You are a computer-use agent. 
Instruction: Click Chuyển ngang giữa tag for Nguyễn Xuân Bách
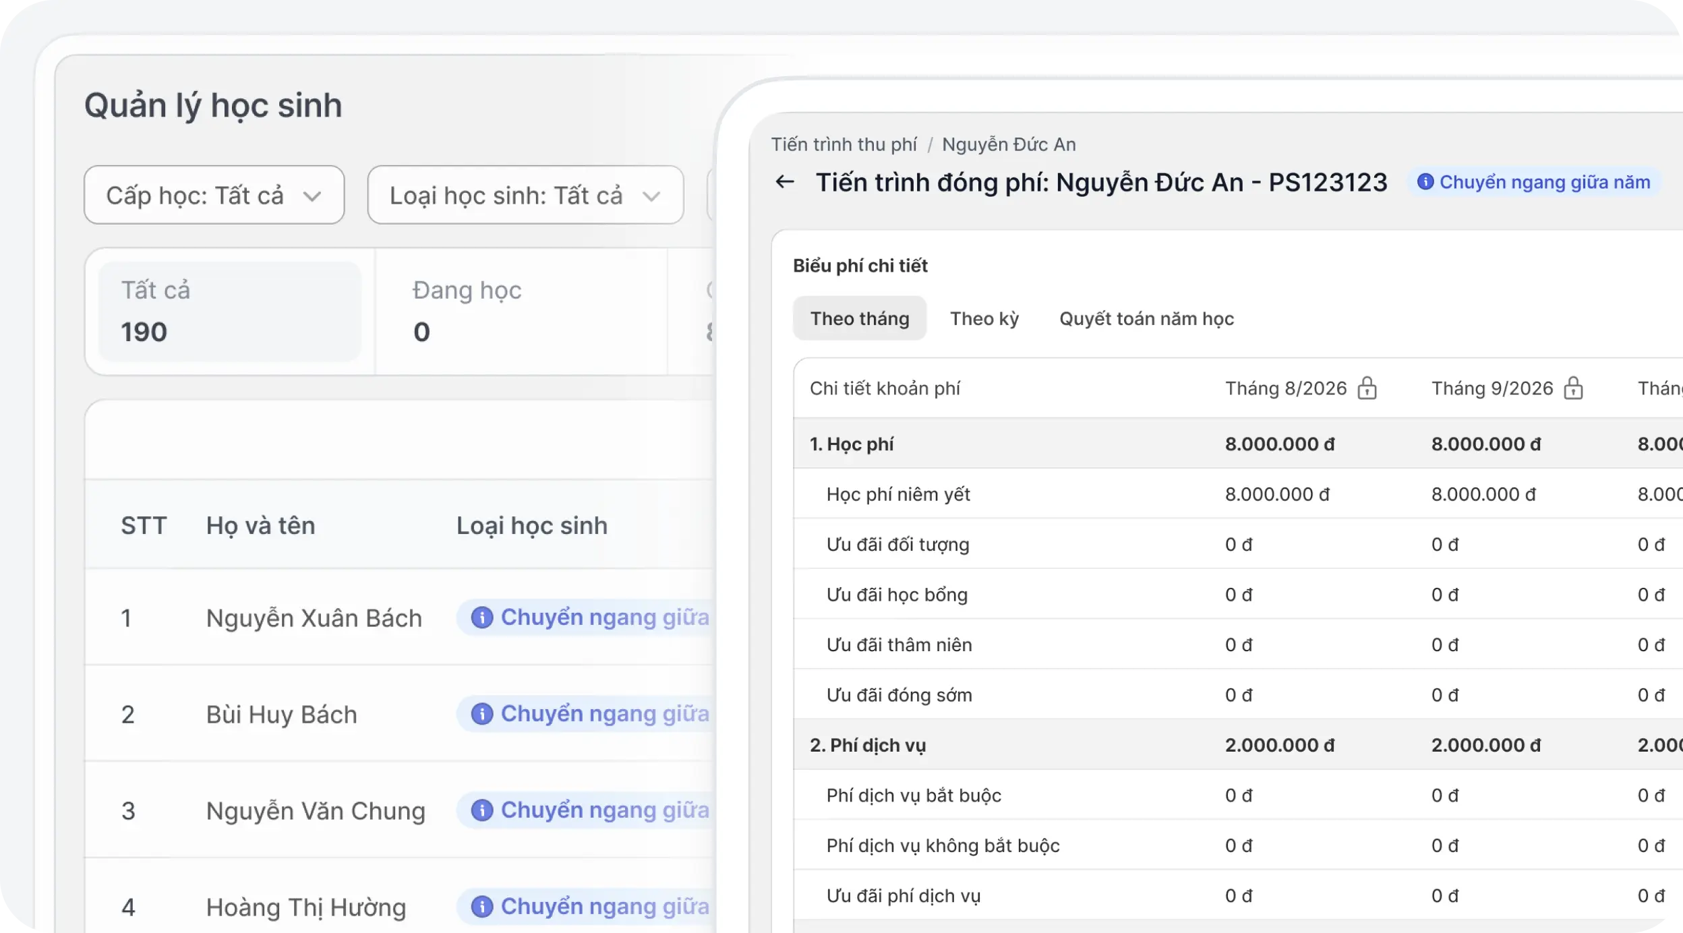585,617
